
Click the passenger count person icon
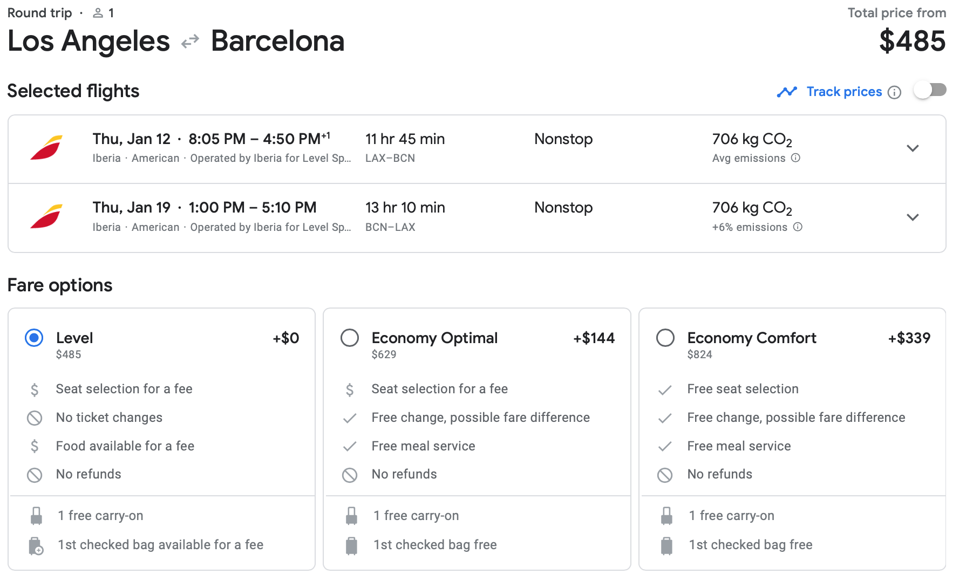click(98, 13)
